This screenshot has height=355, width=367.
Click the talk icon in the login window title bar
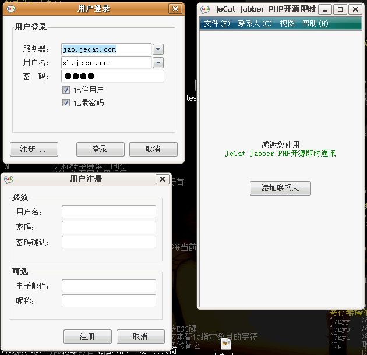(x=11, y=9)
